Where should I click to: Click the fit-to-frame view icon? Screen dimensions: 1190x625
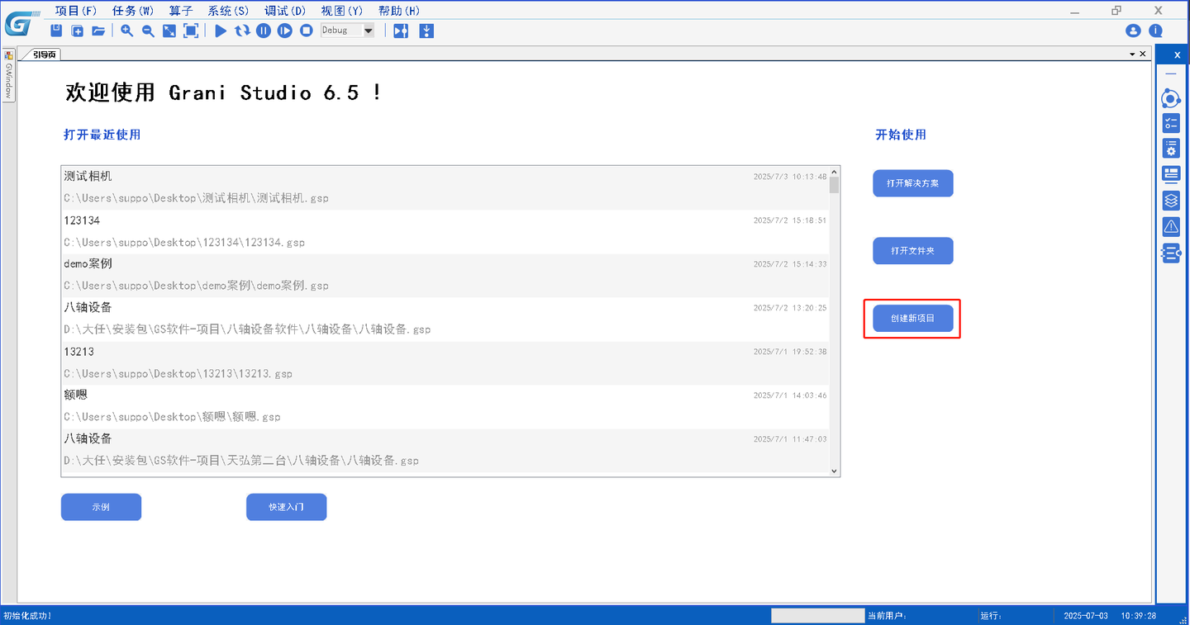click(x=191, y=31)
